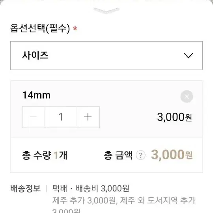Image resolution: width=213 pixels, height=213 pixels.
Task: Click the quantity field showing 1
Action: click(x=61, y=117)
